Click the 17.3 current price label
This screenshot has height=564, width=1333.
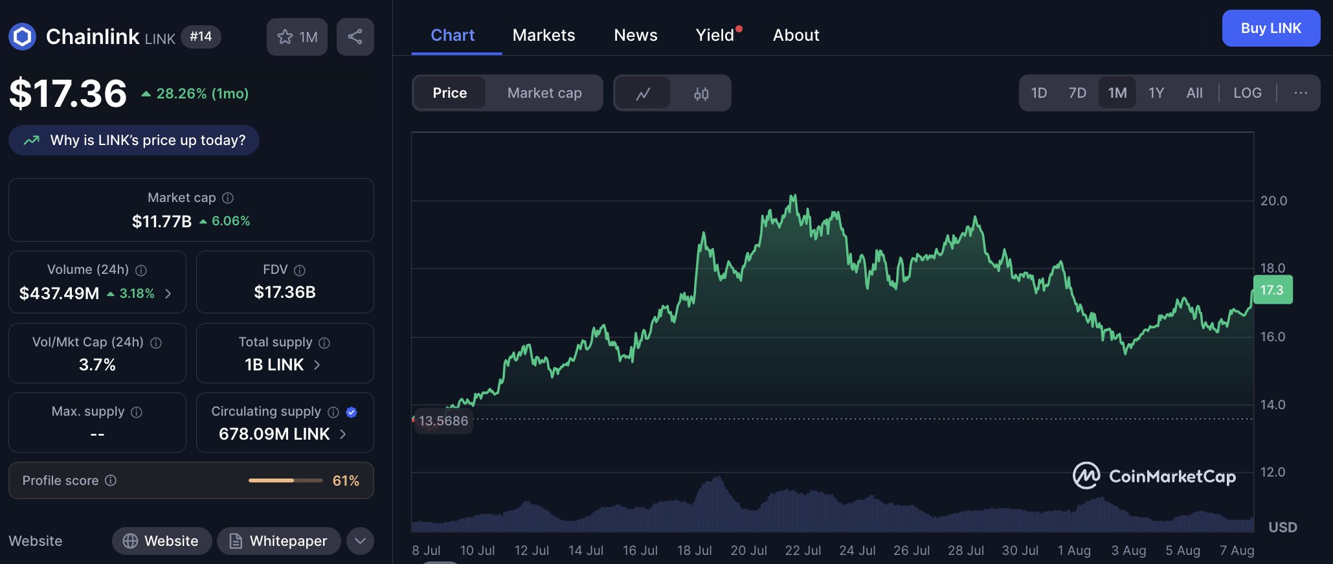(1273, 290)
